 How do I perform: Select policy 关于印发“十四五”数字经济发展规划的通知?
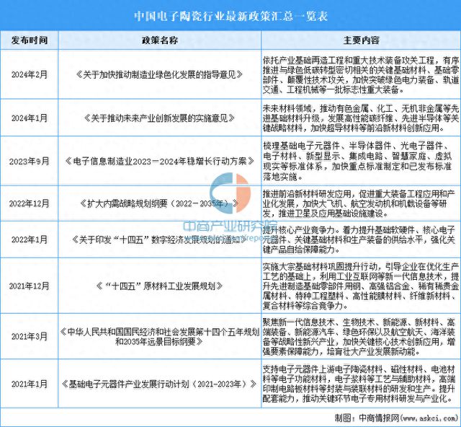coord(160,239)
